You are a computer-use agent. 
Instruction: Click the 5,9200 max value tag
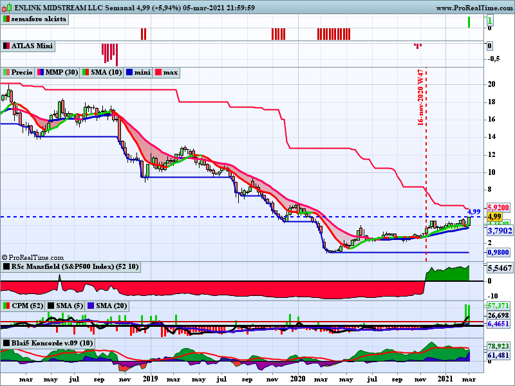(x=498, y=208)
